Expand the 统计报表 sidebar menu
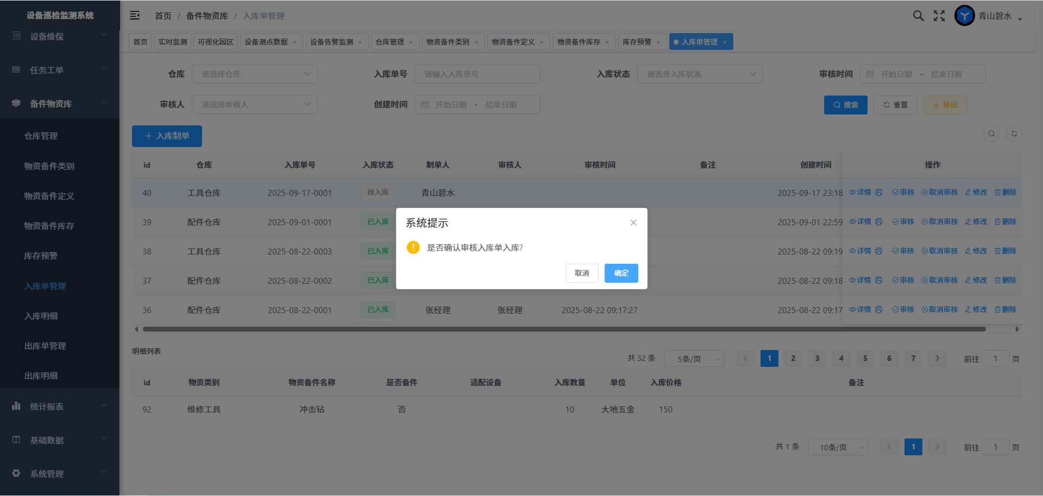Viewport: 1043px width, 496px height. [x=60, y=406]
